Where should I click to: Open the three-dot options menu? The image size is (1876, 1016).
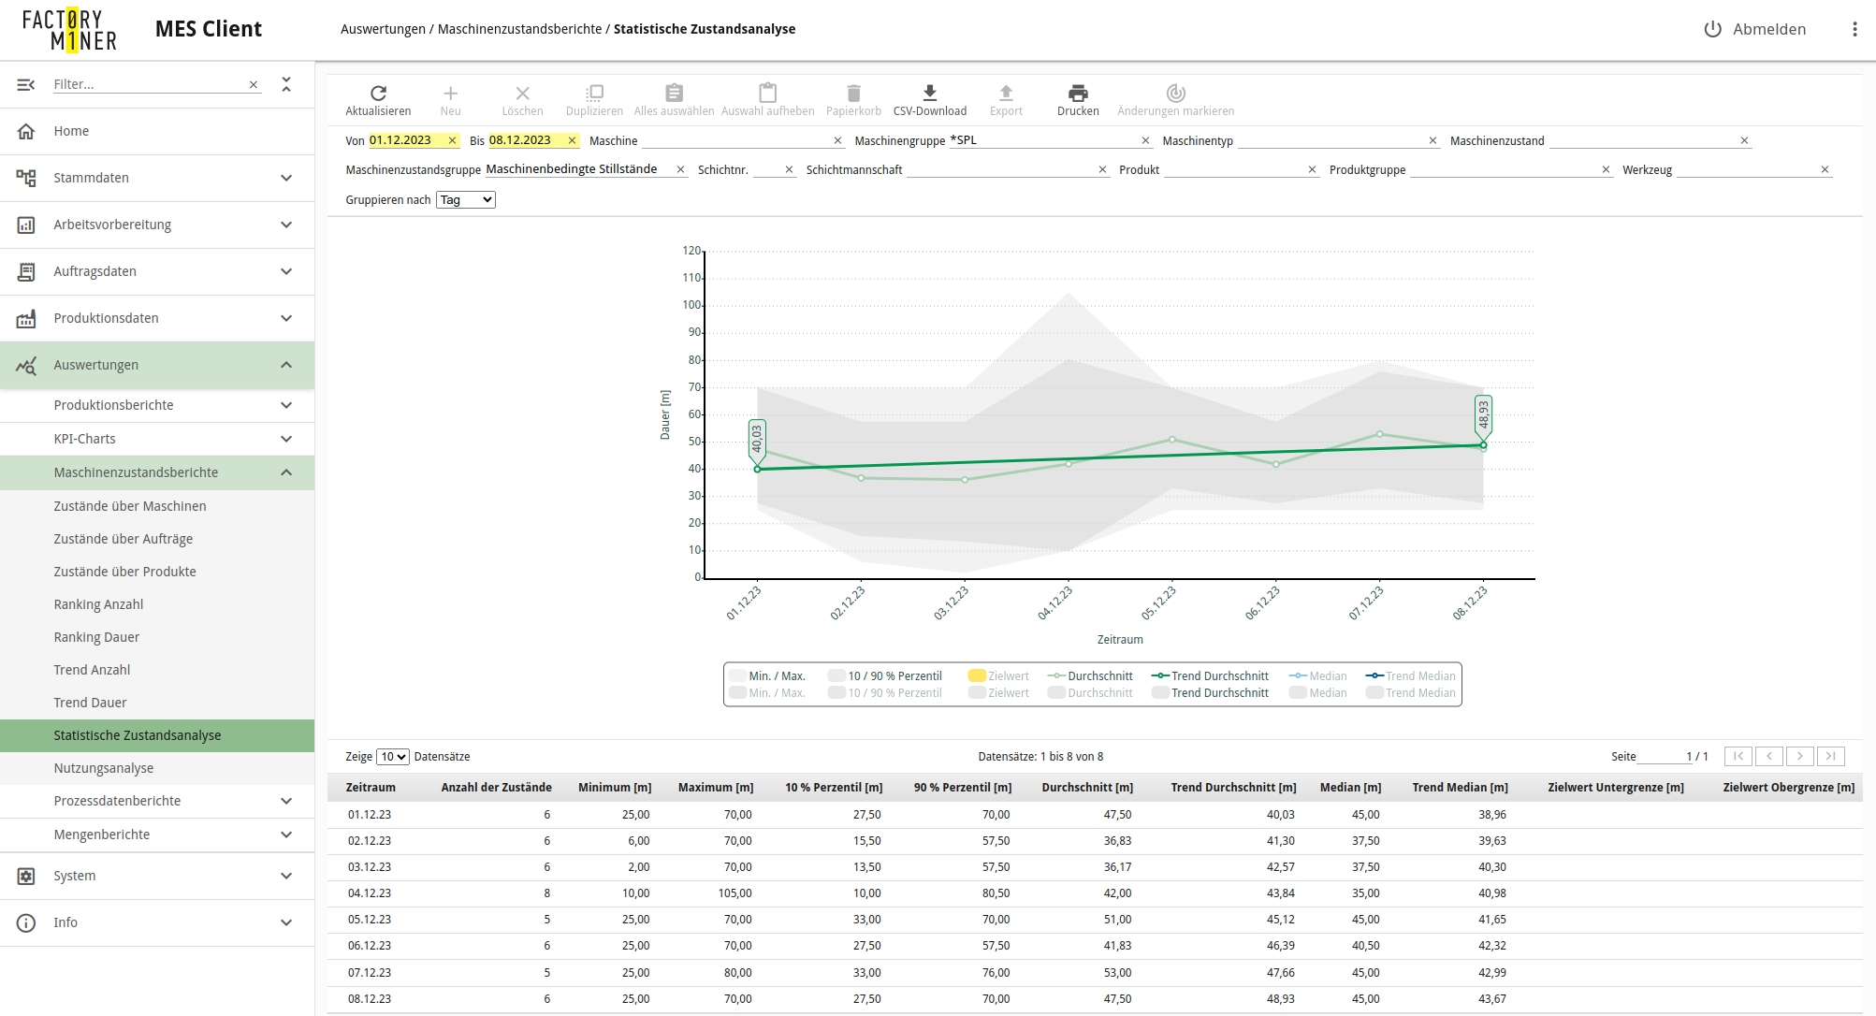[x=1854, y=29]
